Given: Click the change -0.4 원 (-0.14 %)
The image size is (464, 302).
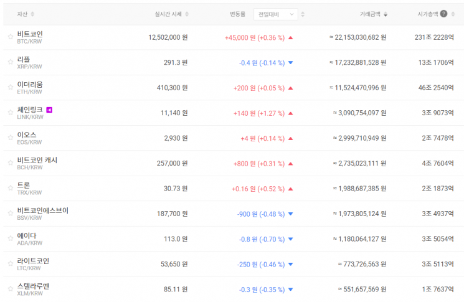Looking at the screenshot, I should click(262, 63).
